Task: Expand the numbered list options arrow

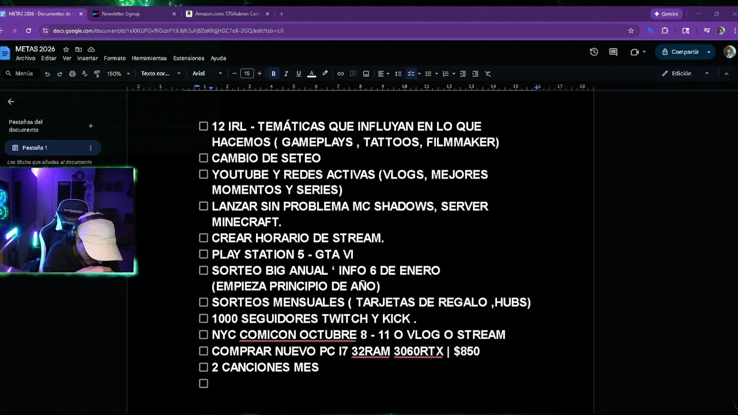Action: click(x=454, y=74)
